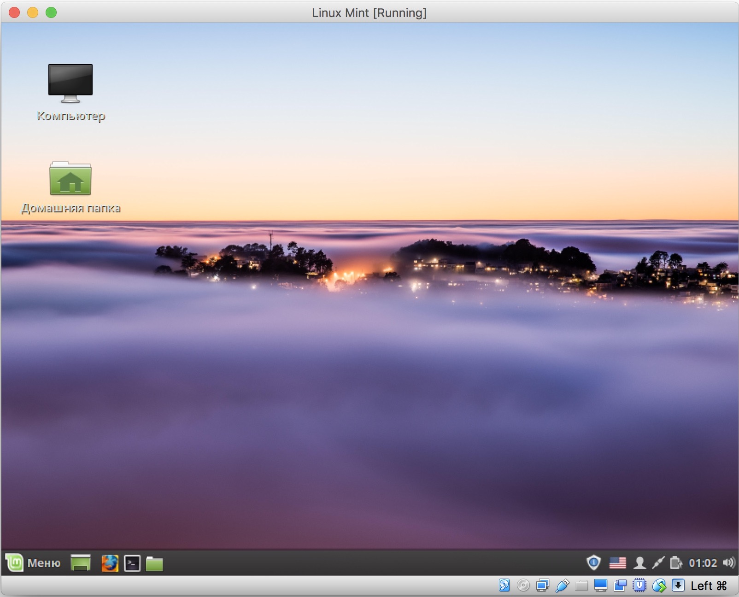
Task: Open the user applet in the panel
Action: point(639,563)
